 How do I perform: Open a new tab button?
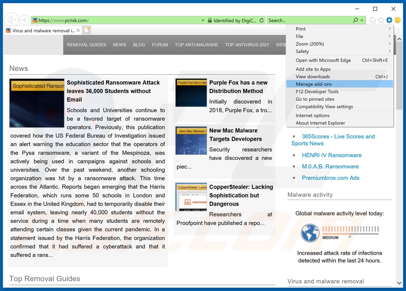tap(87, 30)
